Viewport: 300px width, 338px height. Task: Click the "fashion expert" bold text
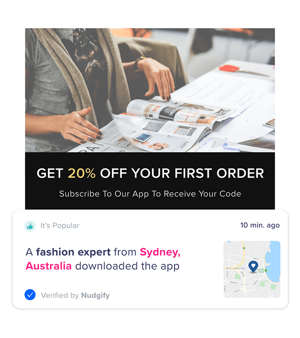point(73,252)
